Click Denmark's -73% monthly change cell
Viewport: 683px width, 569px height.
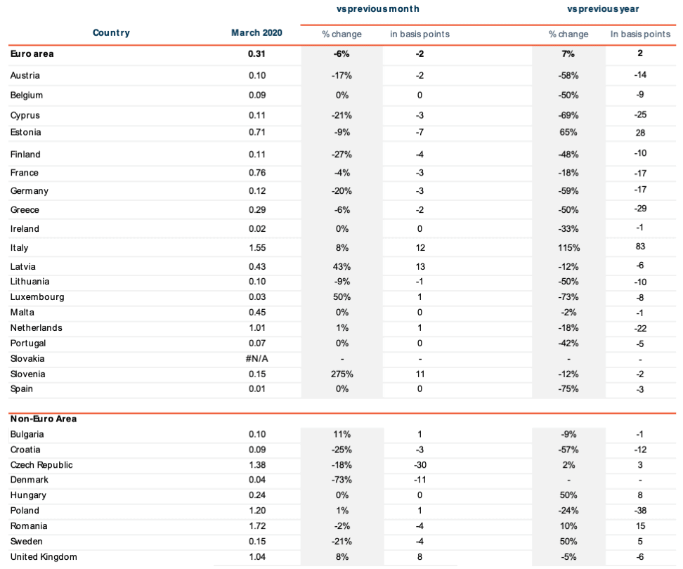[341, 480]
